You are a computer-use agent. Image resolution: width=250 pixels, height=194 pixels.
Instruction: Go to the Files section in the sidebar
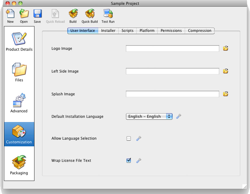(x=19, y=72)
